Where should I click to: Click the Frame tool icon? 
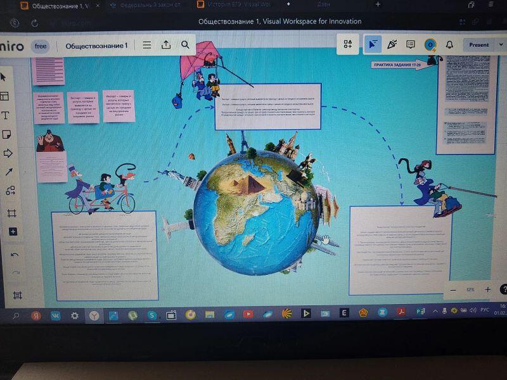(x=11, y=213)
